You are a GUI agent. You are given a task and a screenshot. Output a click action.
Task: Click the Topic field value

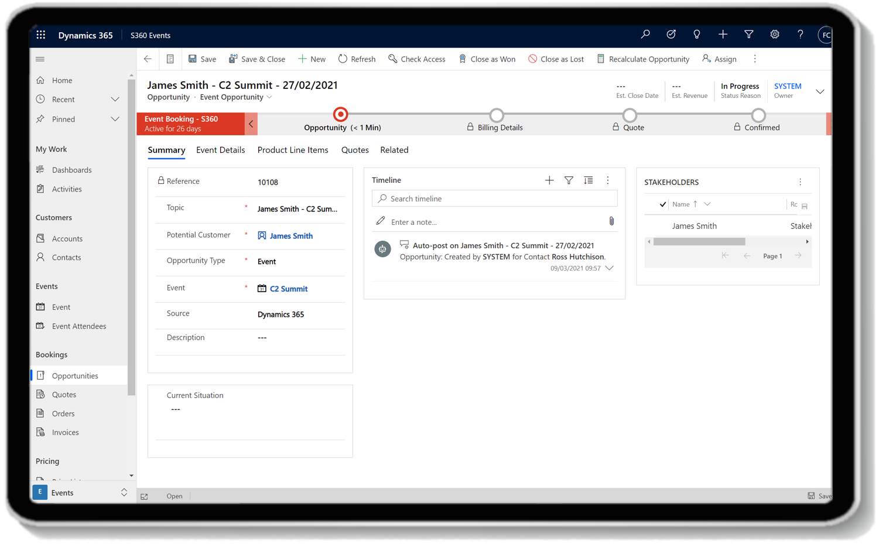pos(297,209)
